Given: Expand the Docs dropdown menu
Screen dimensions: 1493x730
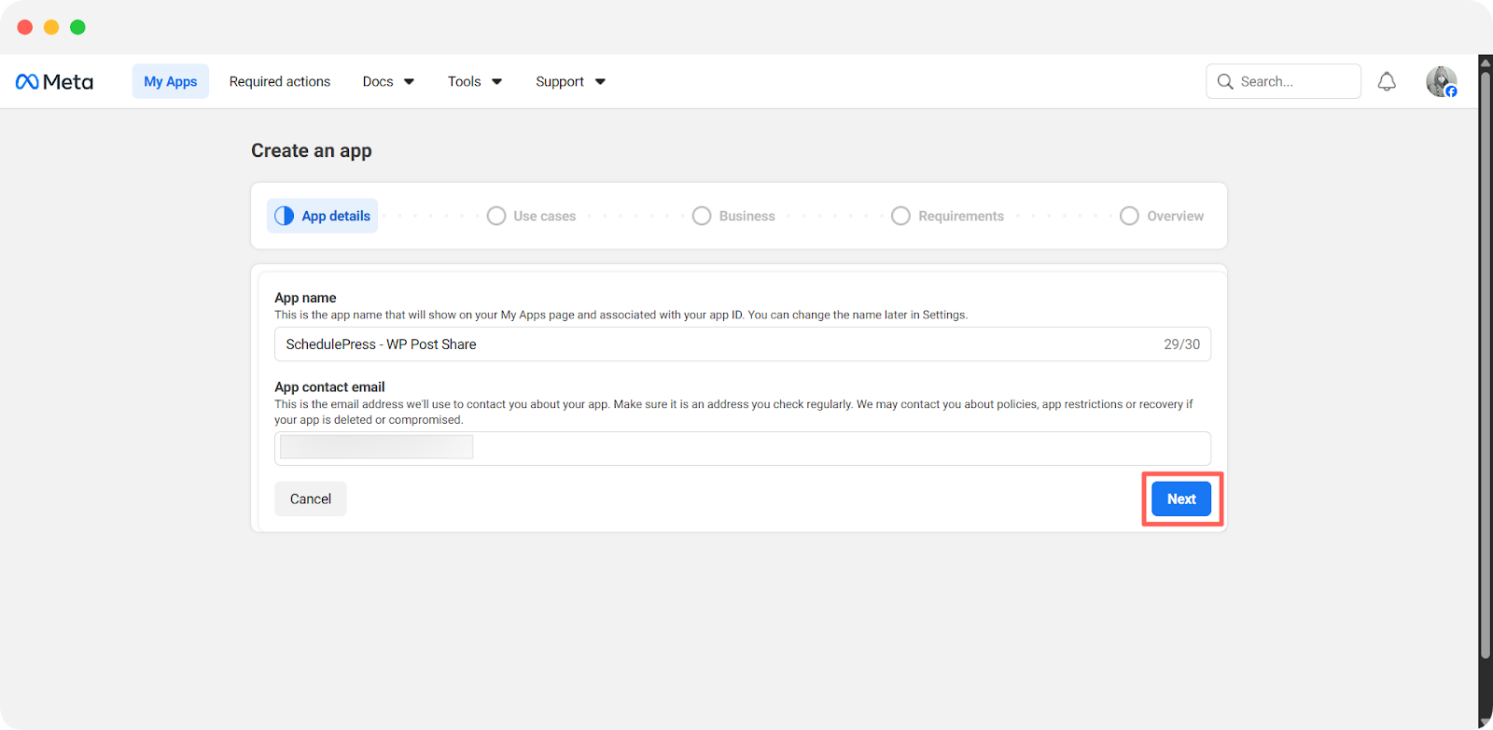Looking at the screenshot, I should (388, 82).
